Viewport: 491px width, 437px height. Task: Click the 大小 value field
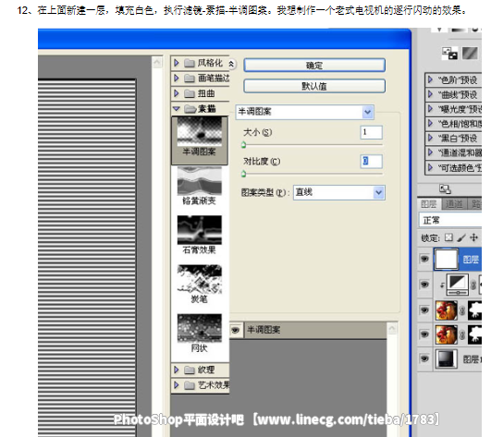click(372, 132)
